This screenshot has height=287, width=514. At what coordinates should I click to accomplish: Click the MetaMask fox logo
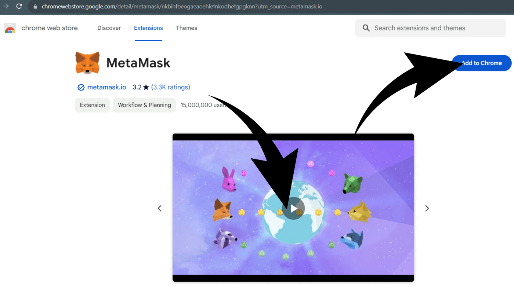point(87,63)
